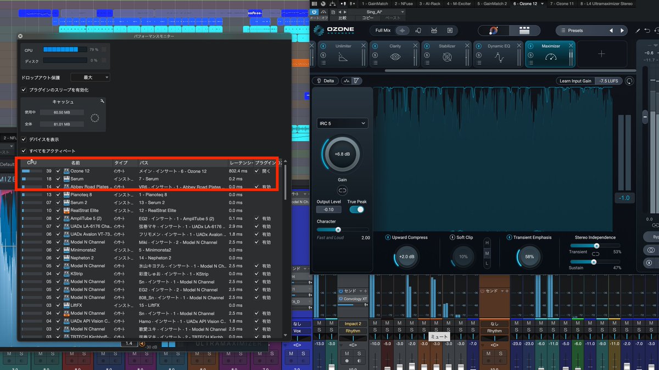This screenshot has width=659, height=370.
Task: Toggle Upward Compress power button
Action: coord(388,237)
